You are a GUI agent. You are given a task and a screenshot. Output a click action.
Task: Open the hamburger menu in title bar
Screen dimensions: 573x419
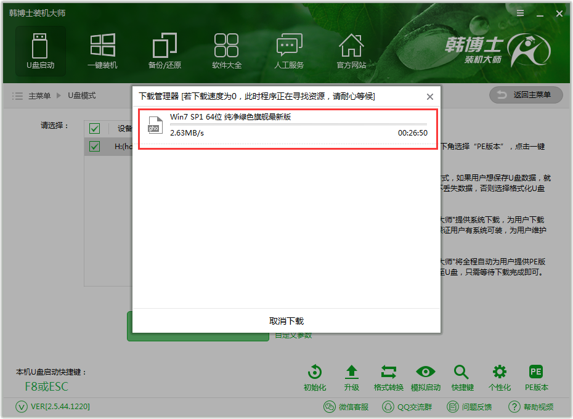(x=520, y=13)
